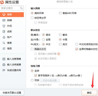Open the 词库 settings tab
Viewport: 98px width, 96px height.
[x=12, y=32]
